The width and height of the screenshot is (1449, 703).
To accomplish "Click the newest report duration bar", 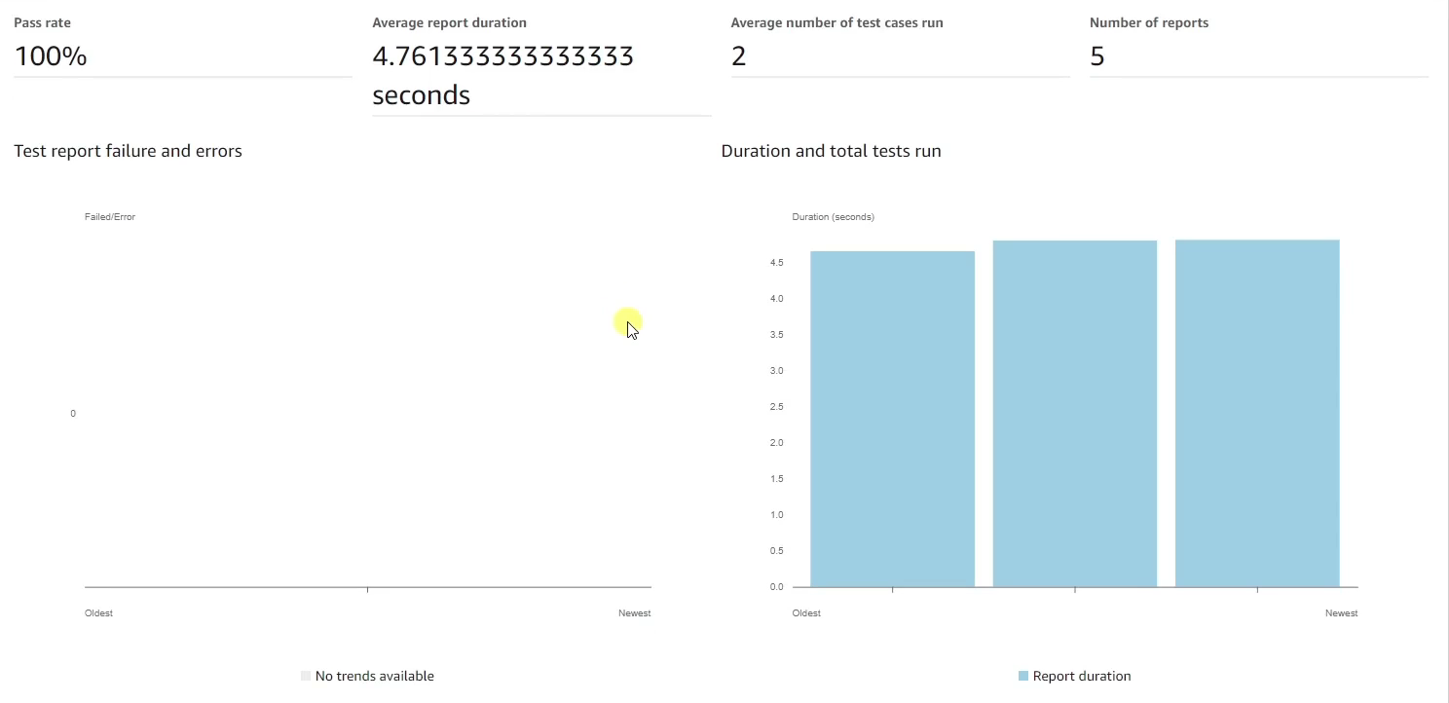I will (x=1257, y=413).
